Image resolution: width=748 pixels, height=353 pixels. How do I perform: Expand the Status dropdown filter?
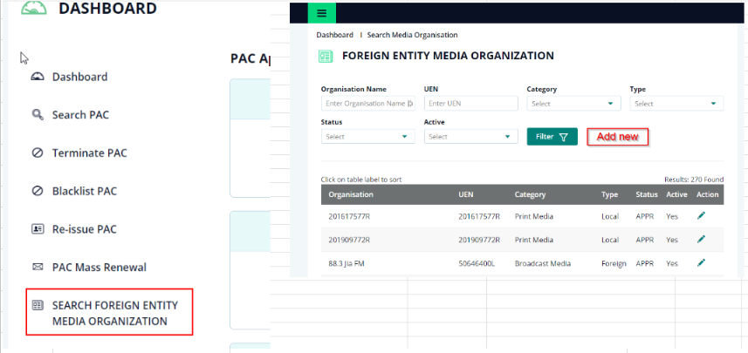point(367,137)
